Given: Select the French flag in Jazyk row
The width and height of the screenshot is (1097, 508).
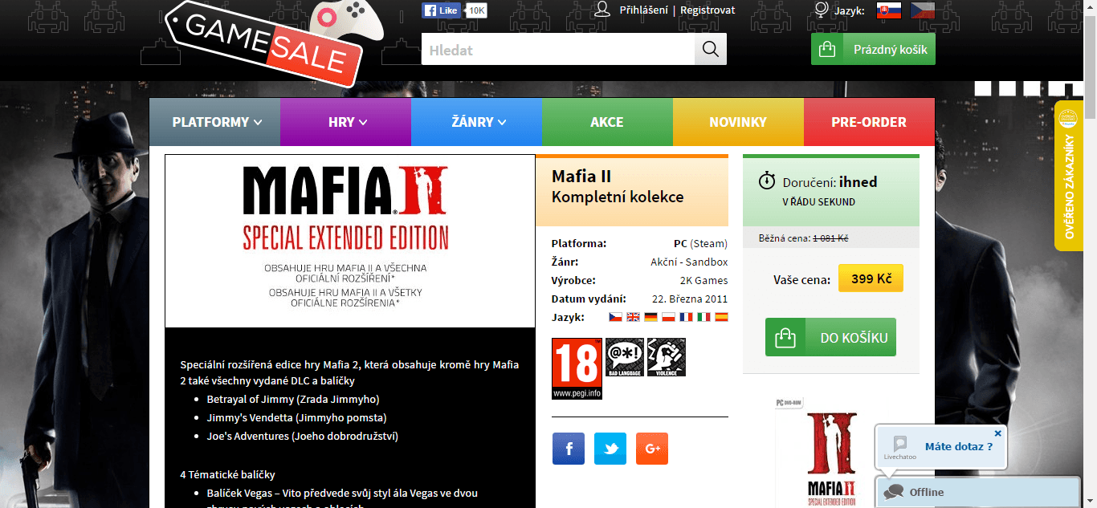Looking at the screenshot, I should pos(686,317).
